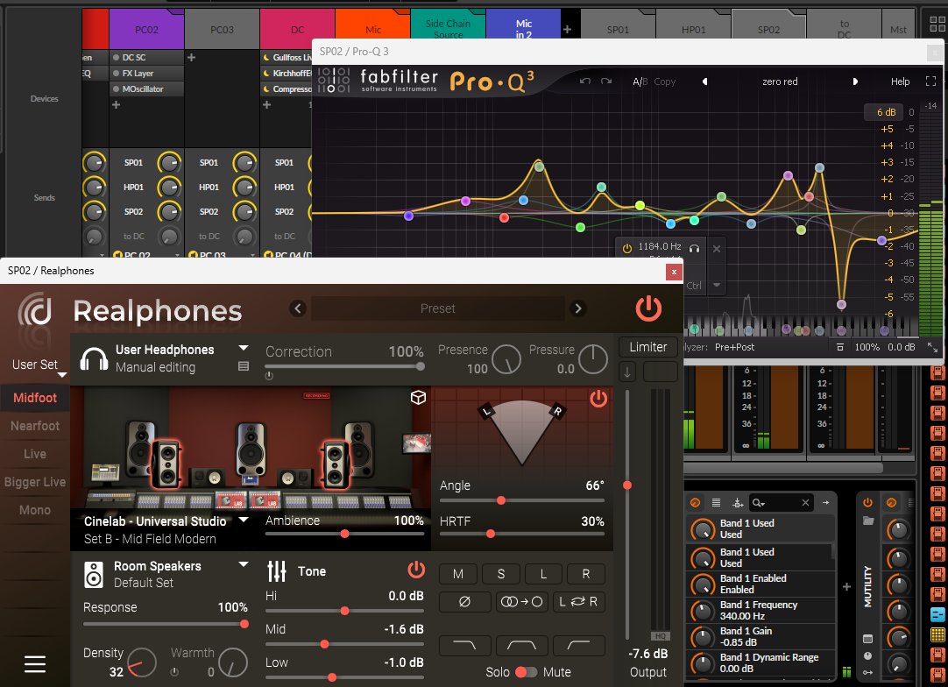Toggle the Tone section power button
Screen dimensions: 948x687
pyautogui.click(x=416, y=570)
